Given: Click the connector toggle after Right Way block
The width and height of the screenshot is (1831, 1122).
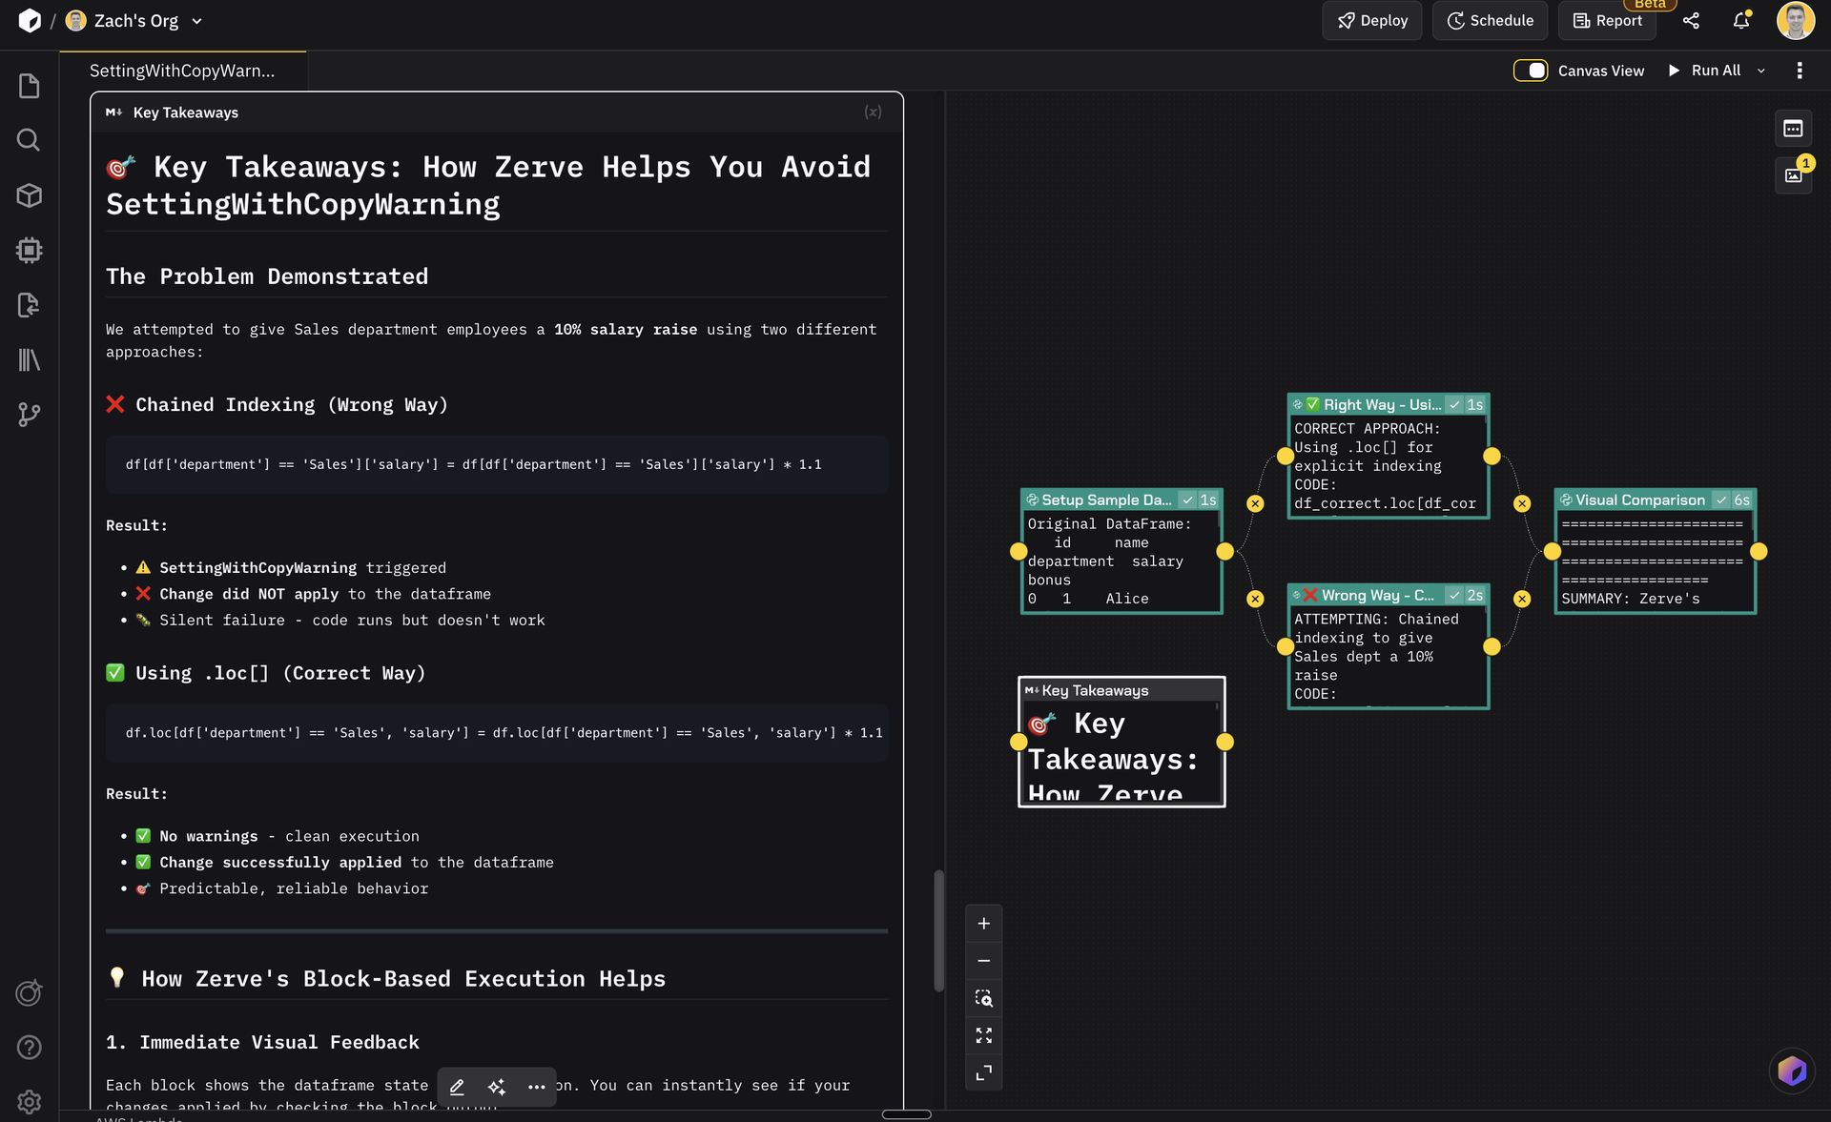Looking at the screenshot, I should tap(1522, 503).
